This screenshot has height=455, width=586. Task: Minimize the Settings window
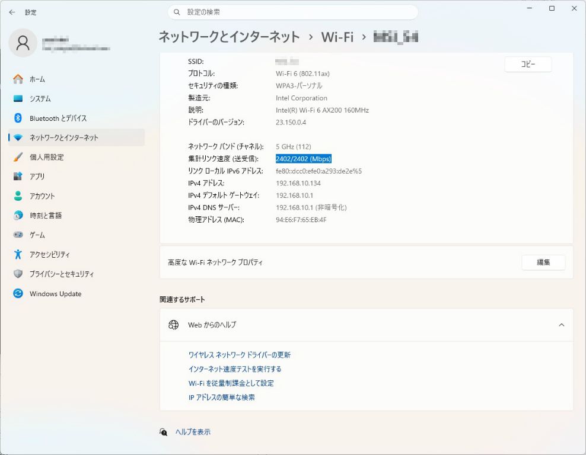point(530,8)
